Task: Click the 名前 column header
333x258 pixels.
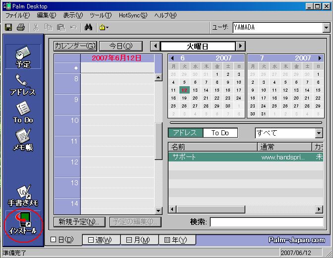Action: (x=213, y=147)
